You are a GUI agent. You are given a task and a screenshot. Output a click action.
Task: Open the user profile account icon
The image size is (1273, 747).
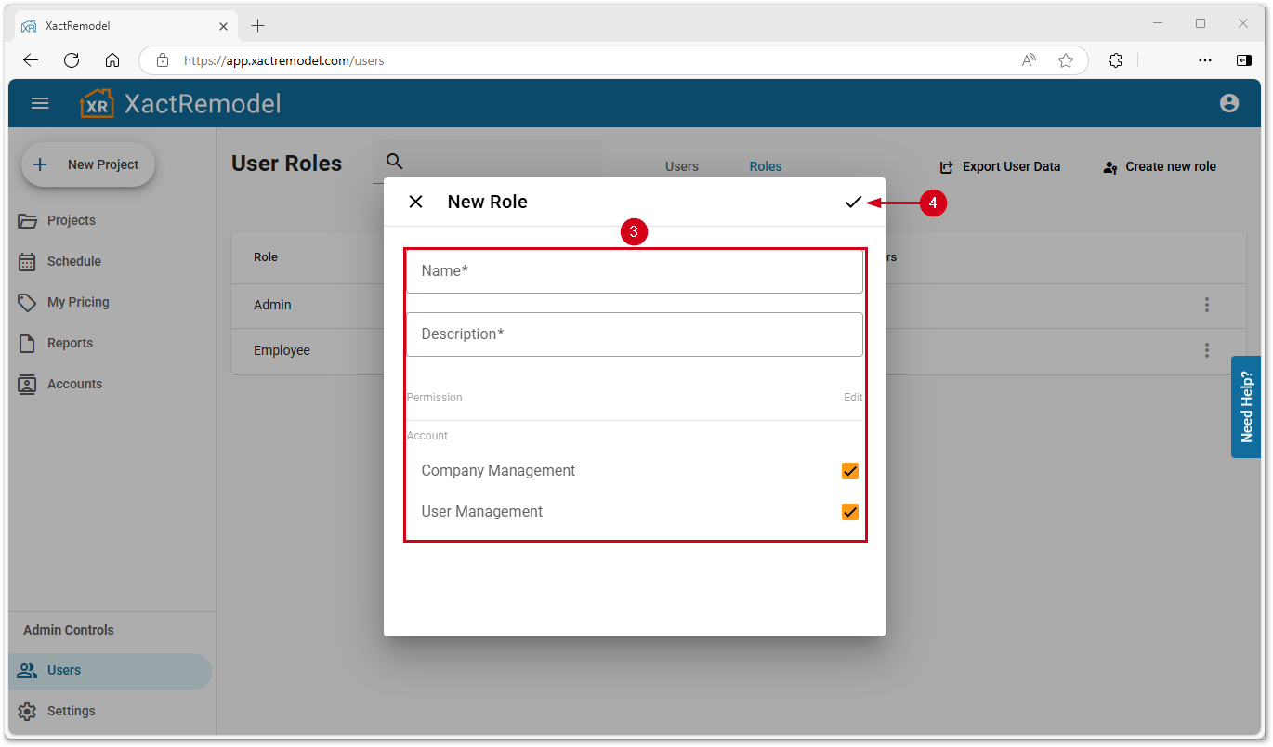[x=1228, y=103]
